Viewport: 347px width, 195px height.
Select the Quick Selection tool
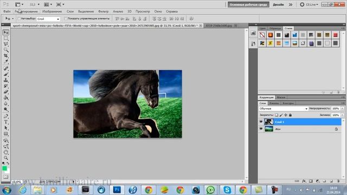(x=6, y=50)
